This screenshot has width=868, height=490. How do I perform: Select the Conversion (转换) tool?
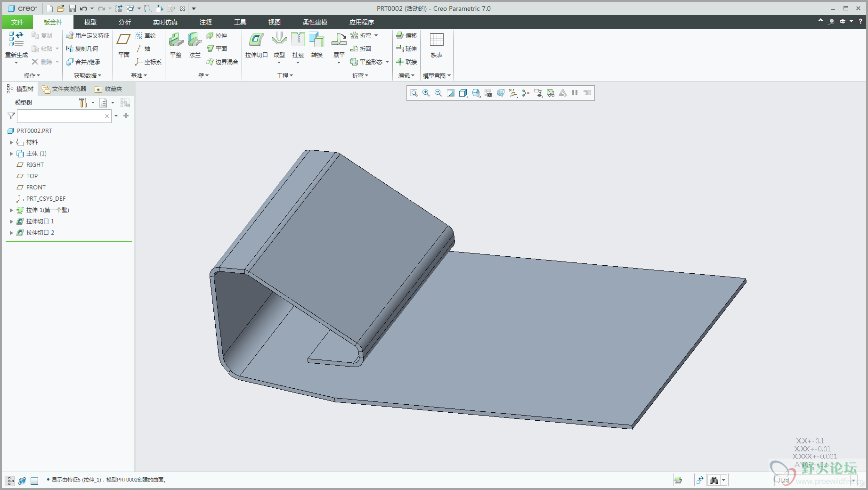[x=317, y=45]
